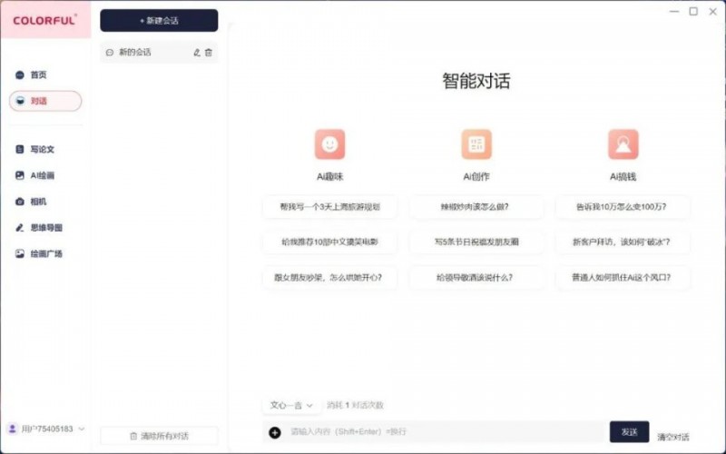Click the Ai趣味 smiley face icon
726x454 pixels.
pyautogui.click(x=329, y=144)
